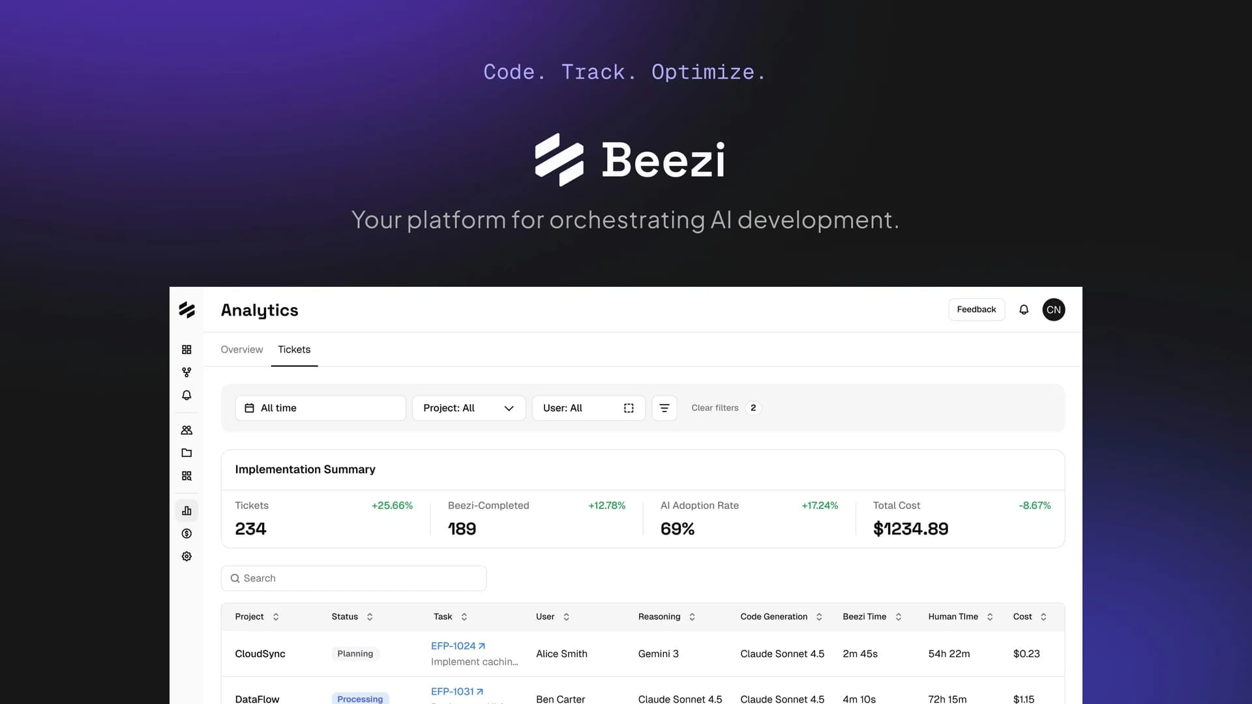Open the Project: All dropdown
The height and width of the screenshot is (704, 1252).
pyautogui.click(x=468, y=407)
